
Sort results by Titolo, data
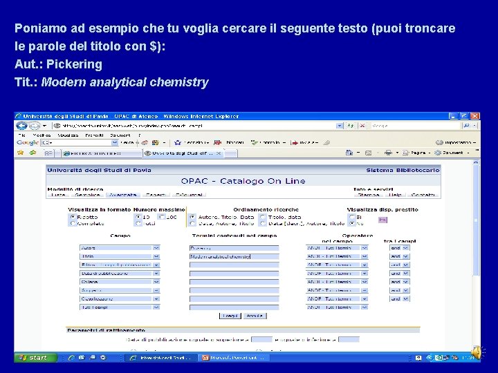[263, 217]
